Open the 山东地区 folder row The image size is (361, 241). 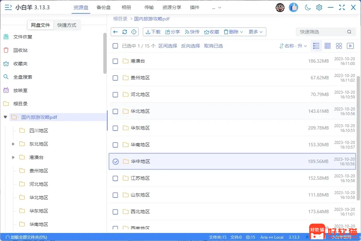point(232,195)
